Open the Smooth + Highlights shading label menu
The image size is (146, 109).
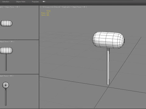point(63,7)
